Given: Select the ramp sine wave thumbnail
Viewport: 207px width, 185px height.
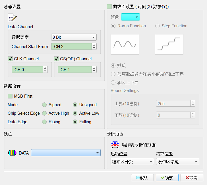Looking at the screenshot, I should pos(125,44).
